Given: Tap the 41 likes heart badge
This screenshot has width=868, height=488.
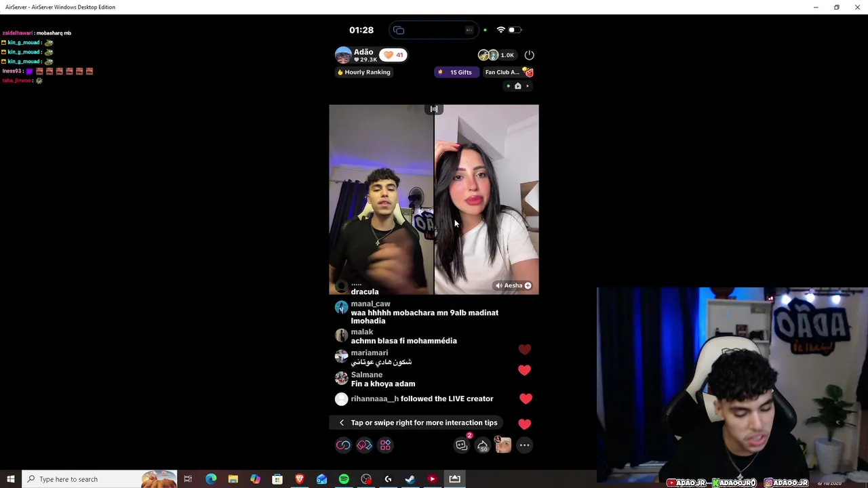Looking at the screenshot, I should pyautogui.click(x=393, y=55).
